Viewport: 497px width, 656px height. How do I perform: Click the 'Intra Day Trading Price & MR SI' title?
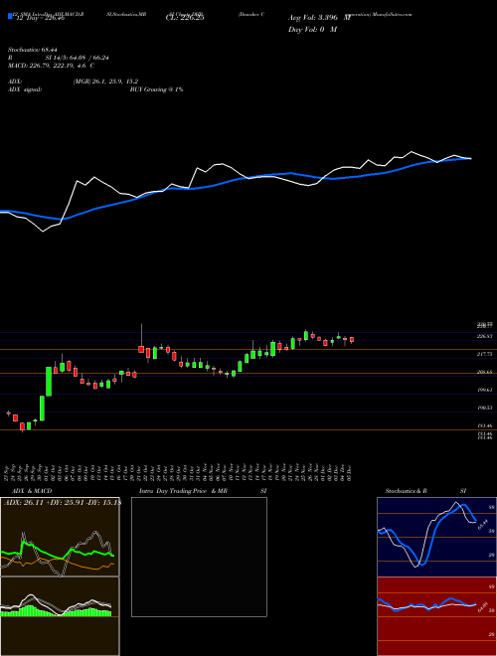pos(203,491)
